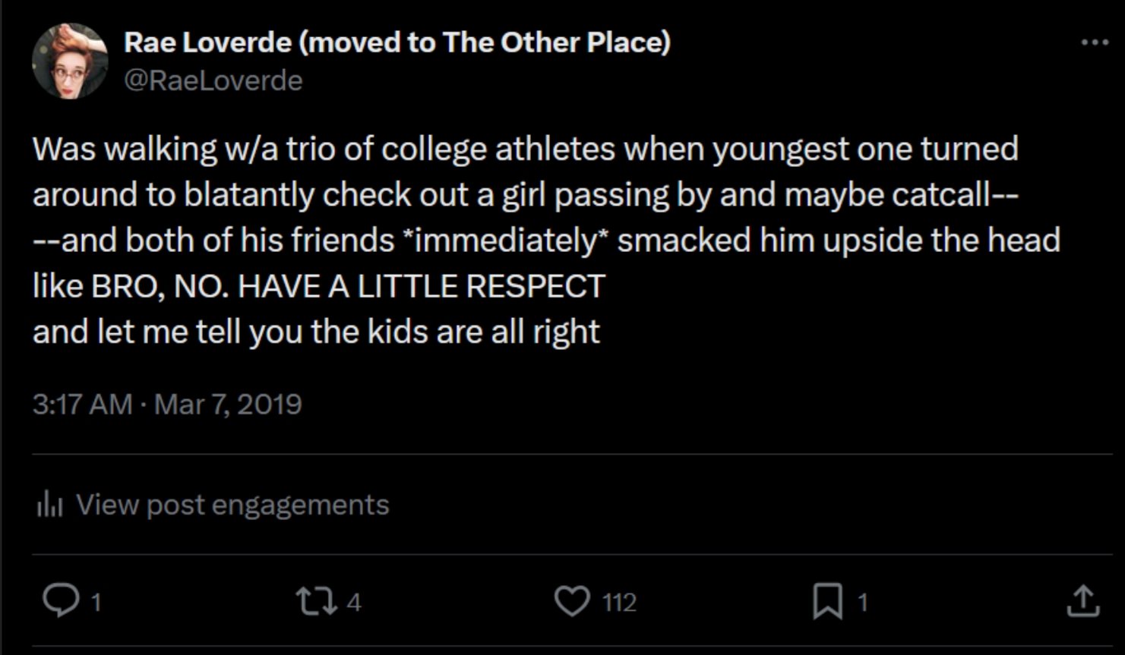Click the share upload arrow icon

[x=1082, y=601]
